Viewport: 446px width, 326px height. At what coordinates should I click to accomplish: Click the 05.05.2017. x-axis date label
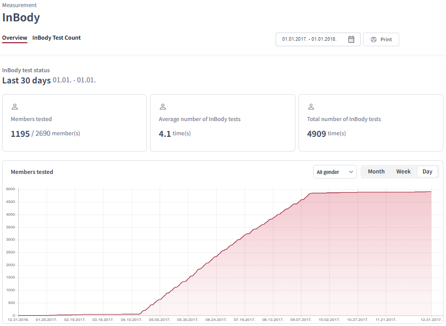coord(159,320)
